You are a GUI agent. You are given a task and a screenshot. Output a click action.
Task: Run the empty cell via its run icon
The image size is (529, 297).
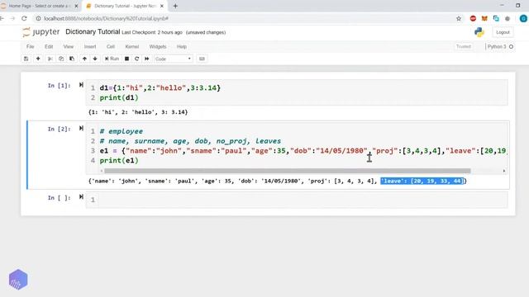(x=81, y=196)
